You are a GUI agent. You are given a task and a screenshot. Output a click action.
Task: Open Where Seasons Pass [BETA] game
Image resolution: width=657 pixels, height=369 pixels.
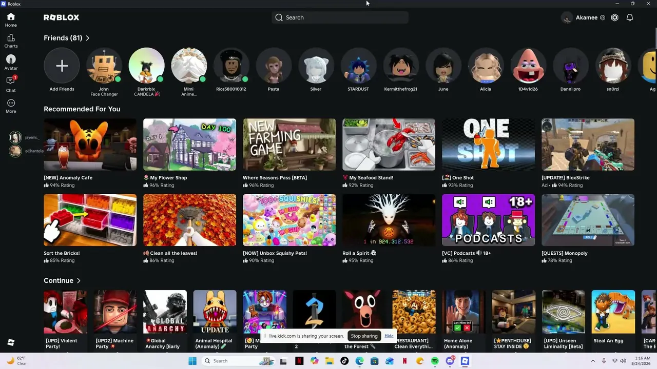tap(289, 145)
